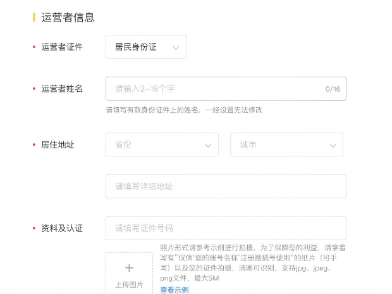
Task: Open the 居民身份证 document type dropdown
Action: click(x=145, y=47)
